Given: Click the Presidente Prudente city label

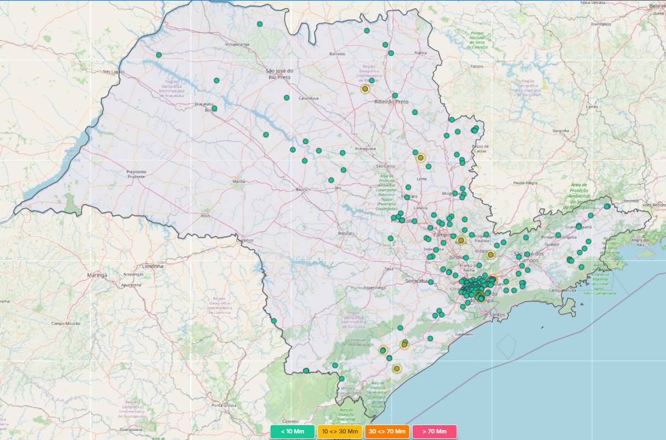Looking at the screenshot, I should (x=136, y=174).
